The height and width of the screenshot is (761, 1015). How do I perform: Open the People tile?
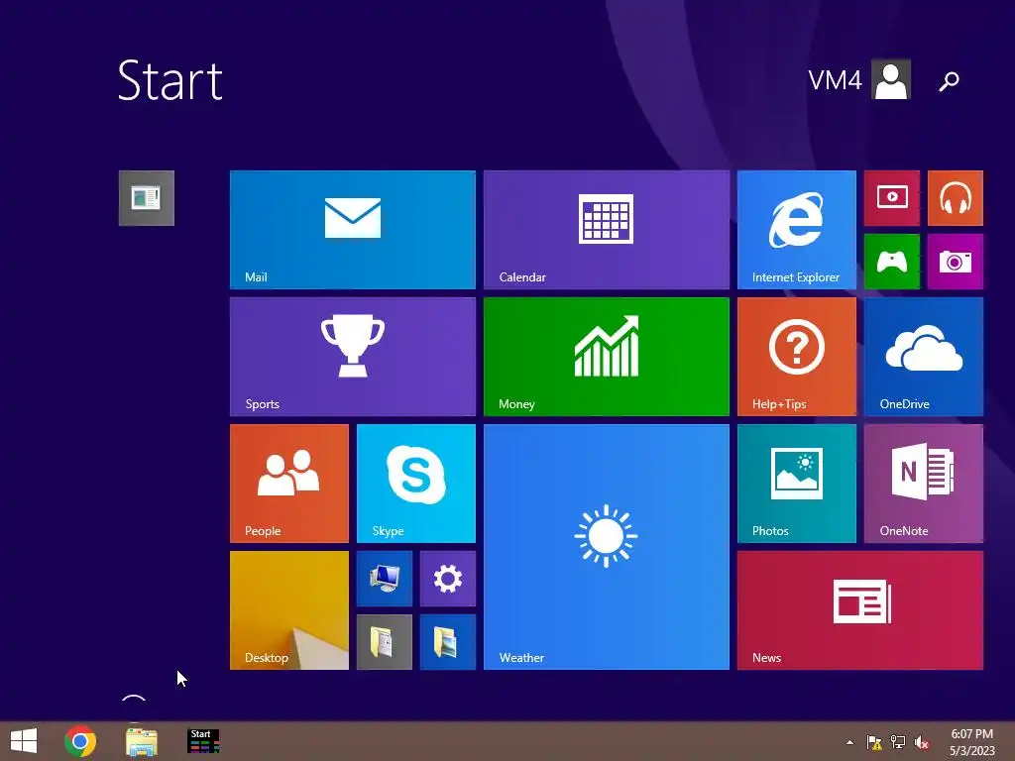click(x=289, y=484)
